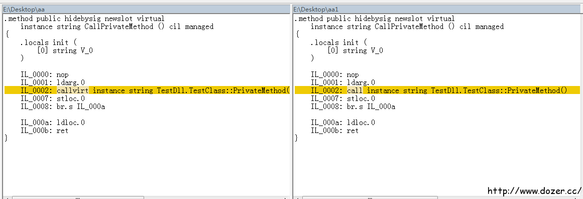Click IL_0008: br.s IL_000a in right pane
Viewport: 583px width, 199px height.
[353, 106]
